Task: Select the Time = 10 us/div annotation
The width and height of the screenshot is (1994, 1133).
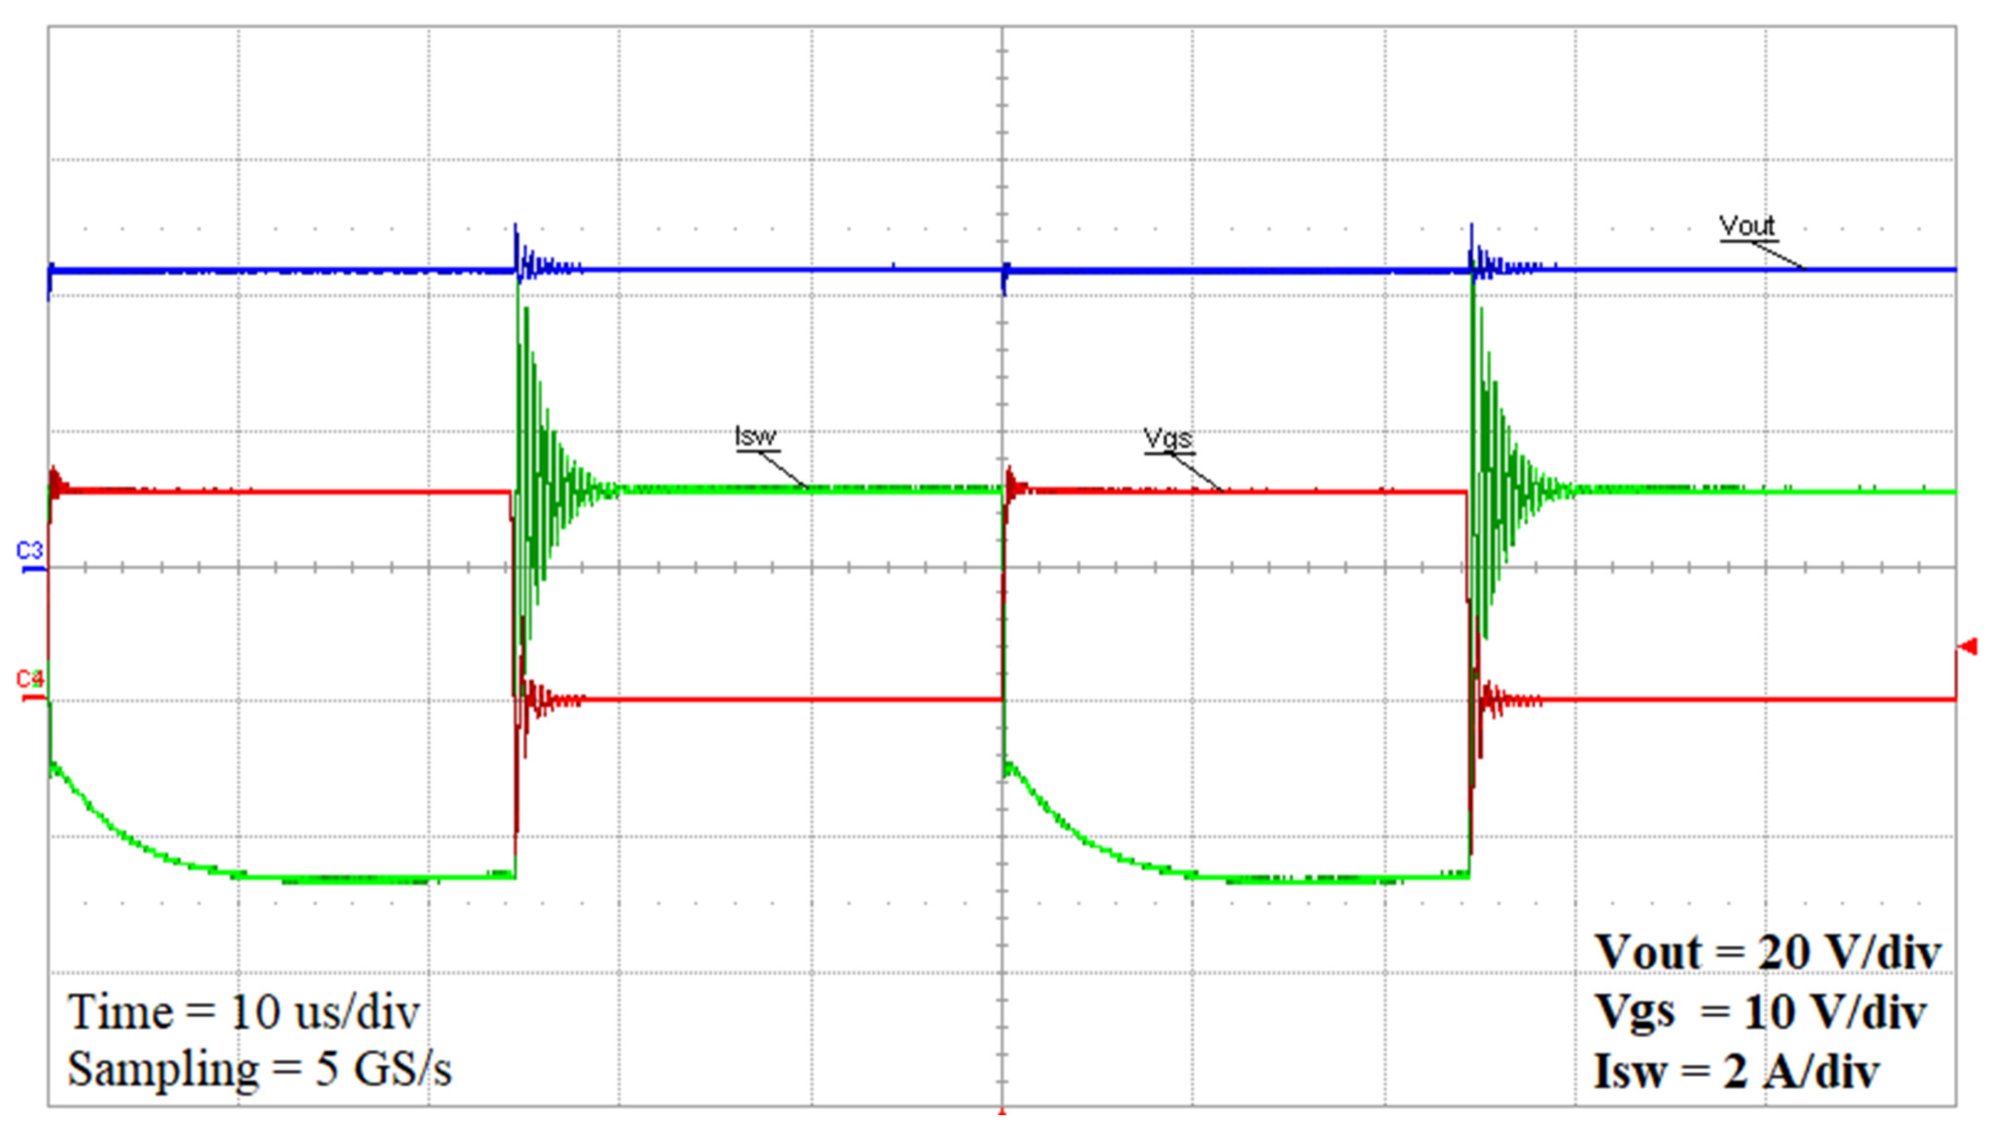Action: click(x=244, y=1012)
